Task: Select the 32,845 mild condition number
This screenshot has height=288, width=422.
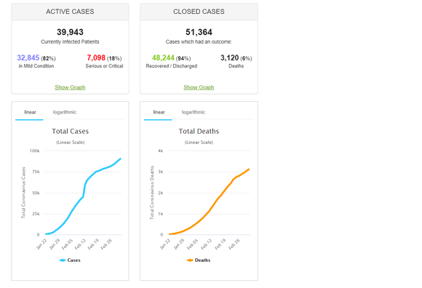Action: 28,57
